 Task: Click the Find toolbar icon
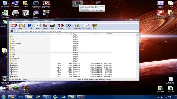(53, 26)
